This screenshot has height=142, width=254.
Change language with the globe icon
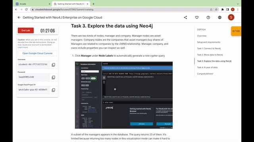(219, 17)
